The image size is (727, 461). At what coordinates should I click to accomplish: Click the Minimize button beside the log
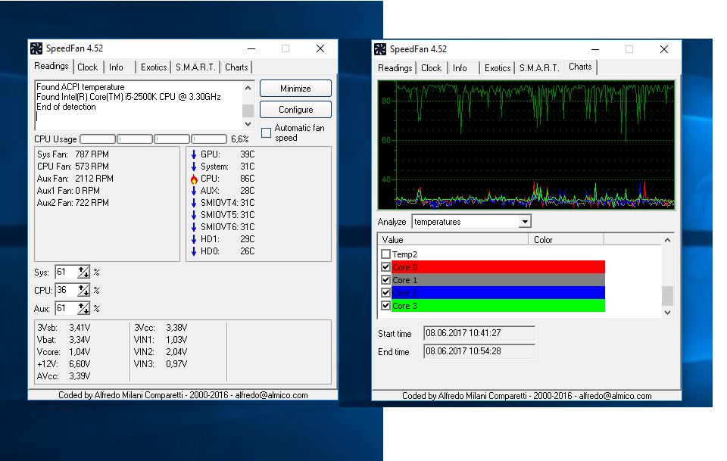[295, 89]
